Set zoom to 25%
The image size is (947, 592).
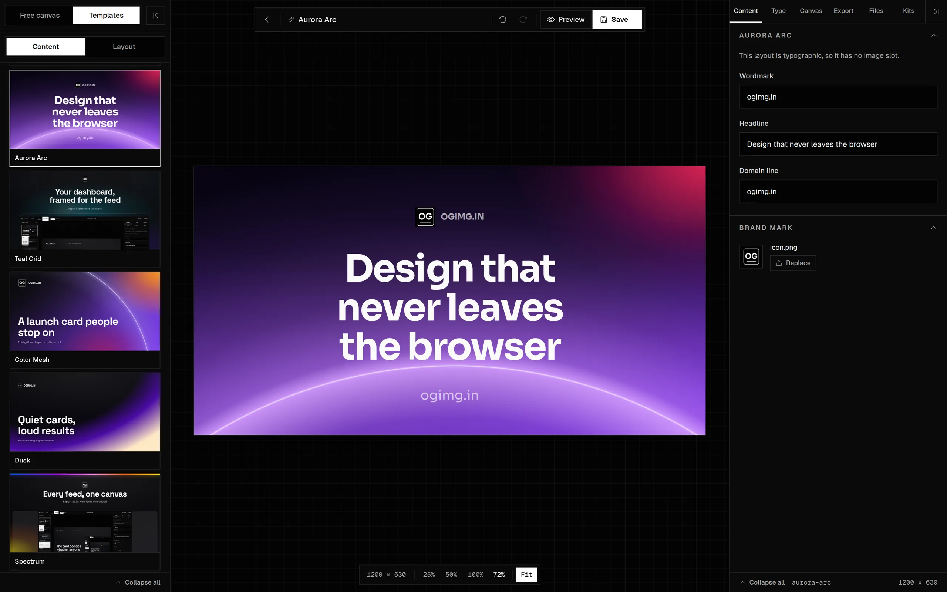428,574
